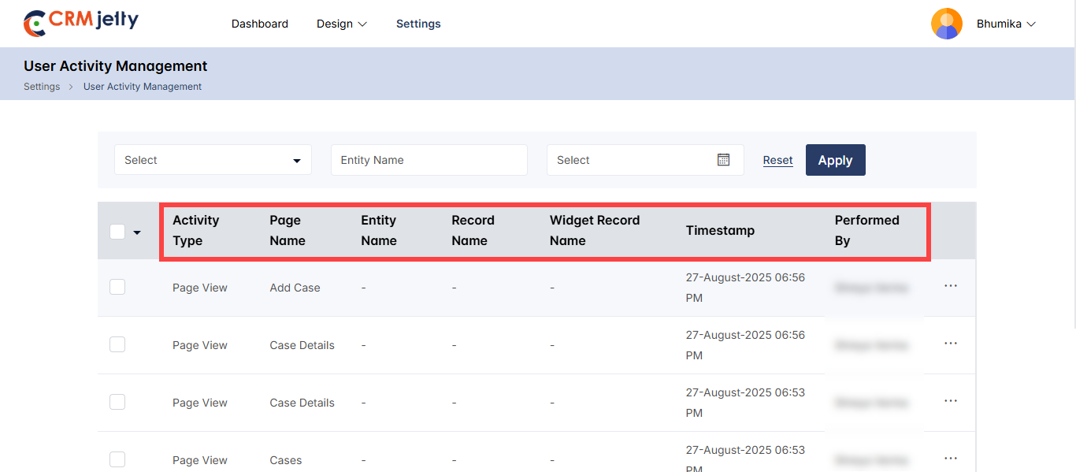The image size is (1076, 472).
Task: Open the three-dot menu for Add Case row
Action: click(950, 286)
